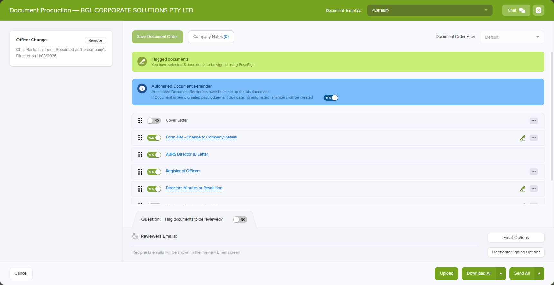Screen dimensions: 554x285
Task: Click the Cover Letter document name
Action: pyautogui.click(x=177, y=120)
